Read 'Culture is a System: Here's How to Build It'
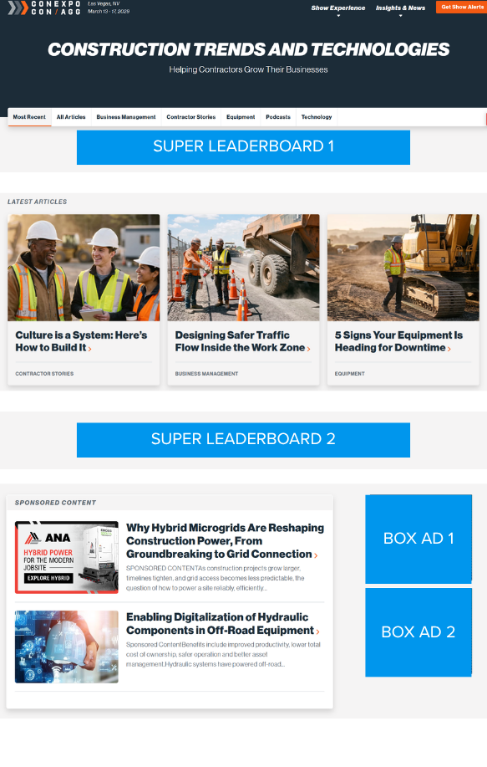 (81, 341)
